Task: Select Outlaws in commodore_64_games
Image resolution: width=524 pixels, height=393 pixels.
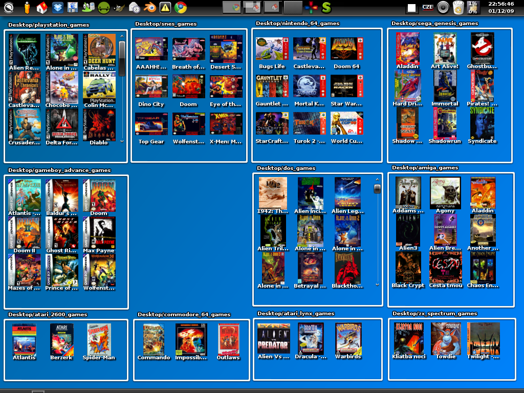Action: pyautogui.click(x=229, y=342)
